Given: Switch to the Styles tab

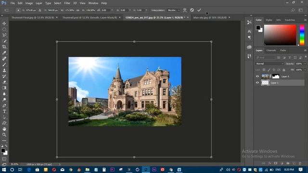Looking at the screenshot, I should (x=269, y=20).
